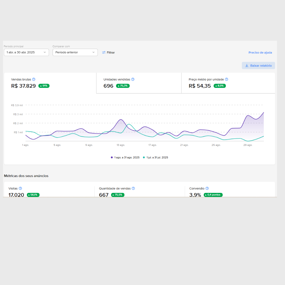Image resolution: width=285 pixels, height=285 pixels.
Task: Toggle the teal 1 jul. a 31 jul. legend
Action: (x=155, y=158)
